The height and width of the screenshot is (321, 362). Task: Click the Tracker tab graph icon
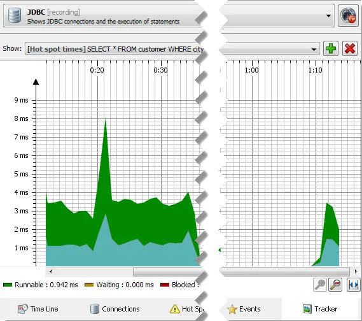[307, 309]
